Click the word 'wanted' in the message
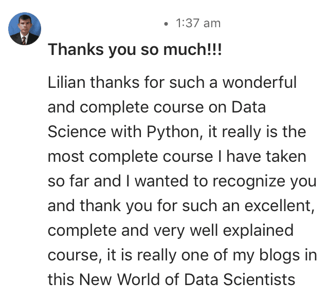Image resolution: width=328 pixels, height=301 pixels. (x=161, y=181)
